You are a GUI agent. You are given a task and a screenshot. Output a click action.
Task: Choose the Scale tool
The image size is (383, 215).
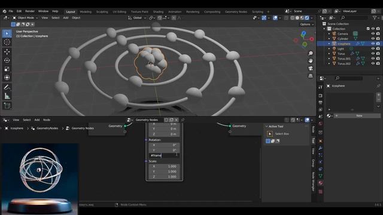pyautogui.click(x=7, y=69)
